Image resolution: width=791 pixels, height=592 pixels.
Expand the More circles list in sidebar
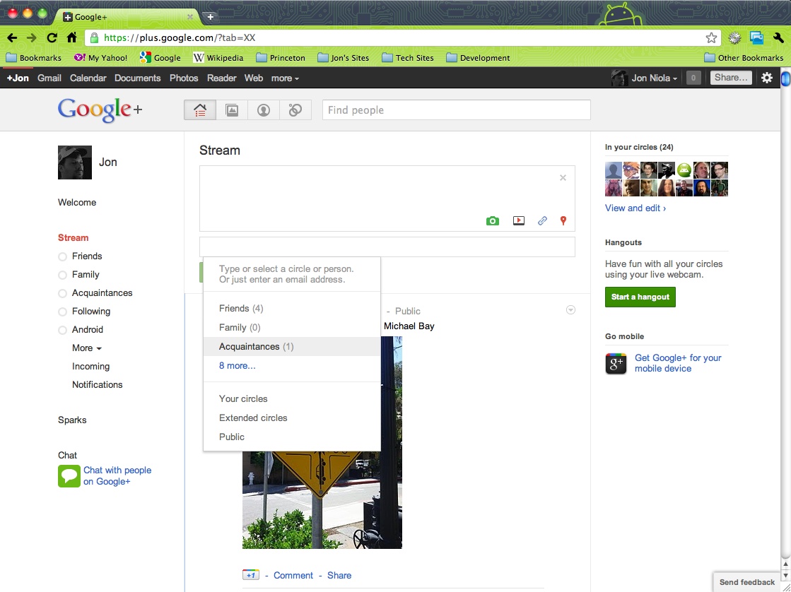click(87, 348)
